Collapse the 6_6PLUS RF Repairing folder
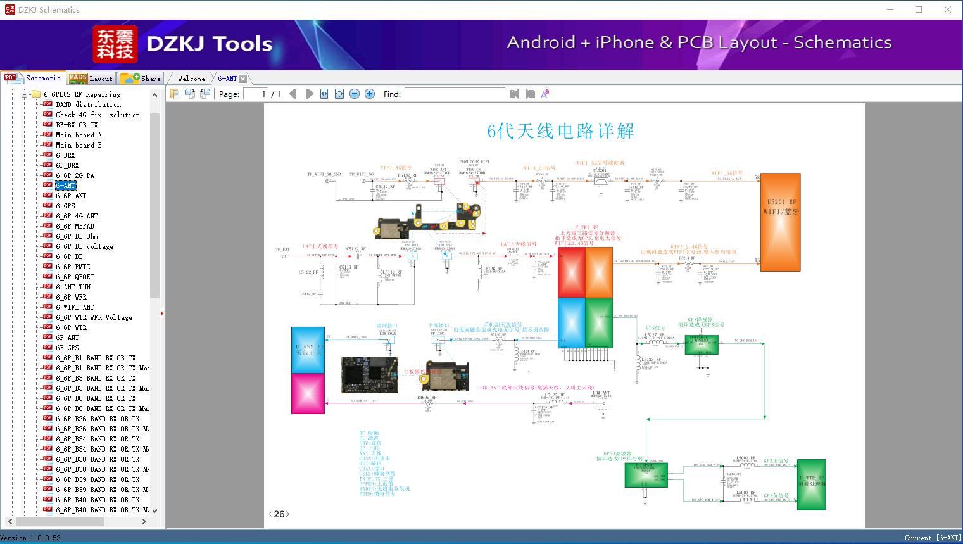This screenshot has height=544, width=963. pos(25,94)
